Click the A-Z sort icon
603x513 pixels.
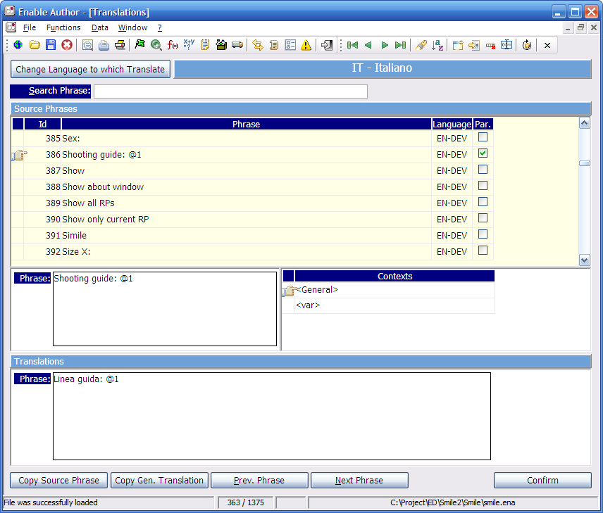coord(437,45)
